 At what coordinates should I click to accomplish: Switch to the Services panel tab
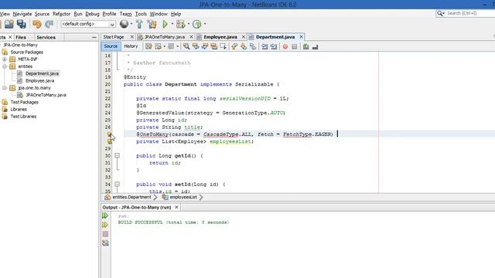pyautogui.click(x=46, y=37)
